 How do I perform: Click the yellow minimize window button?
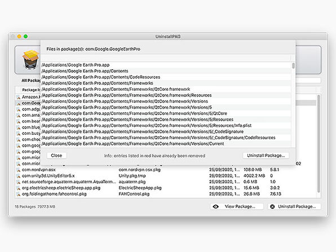pos(19,37)
